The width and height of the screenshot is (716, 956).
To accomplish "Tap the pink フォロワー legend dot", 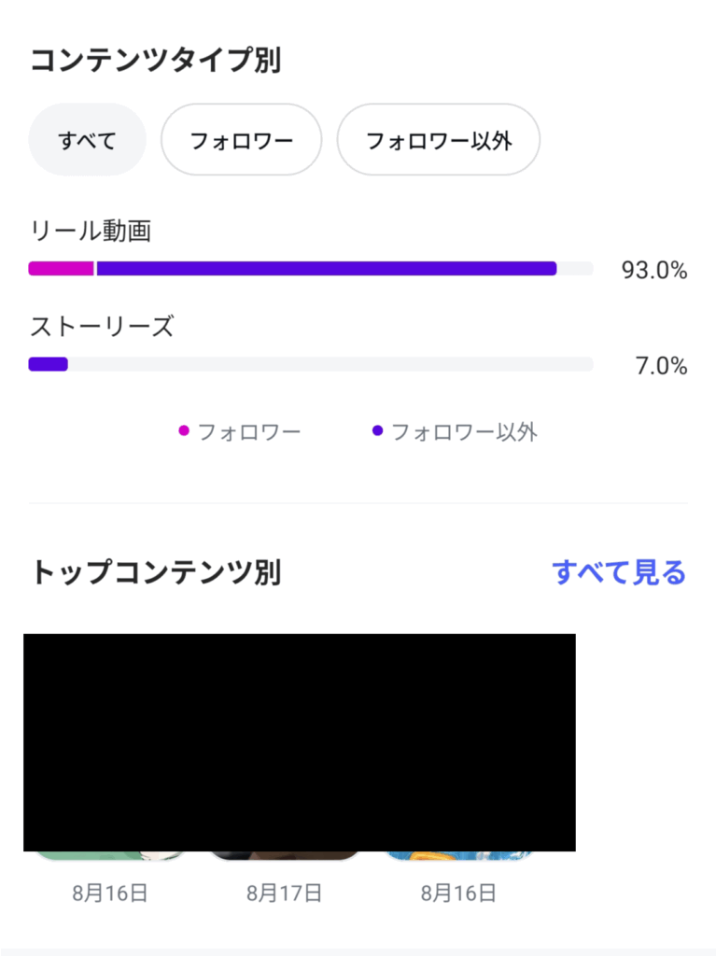I will click(184, 431).
